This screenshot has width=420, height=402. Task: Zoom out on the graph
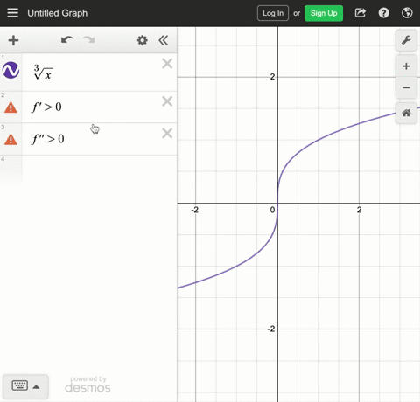(x=406, y=87)
